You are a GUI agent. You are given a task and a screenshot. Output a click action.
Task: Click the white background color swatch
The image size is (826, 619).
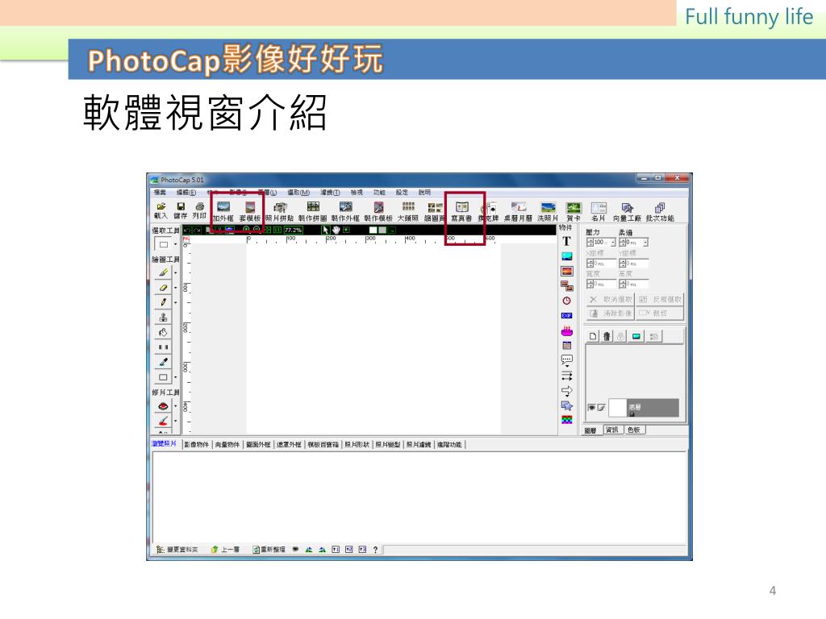click(373, 230)
